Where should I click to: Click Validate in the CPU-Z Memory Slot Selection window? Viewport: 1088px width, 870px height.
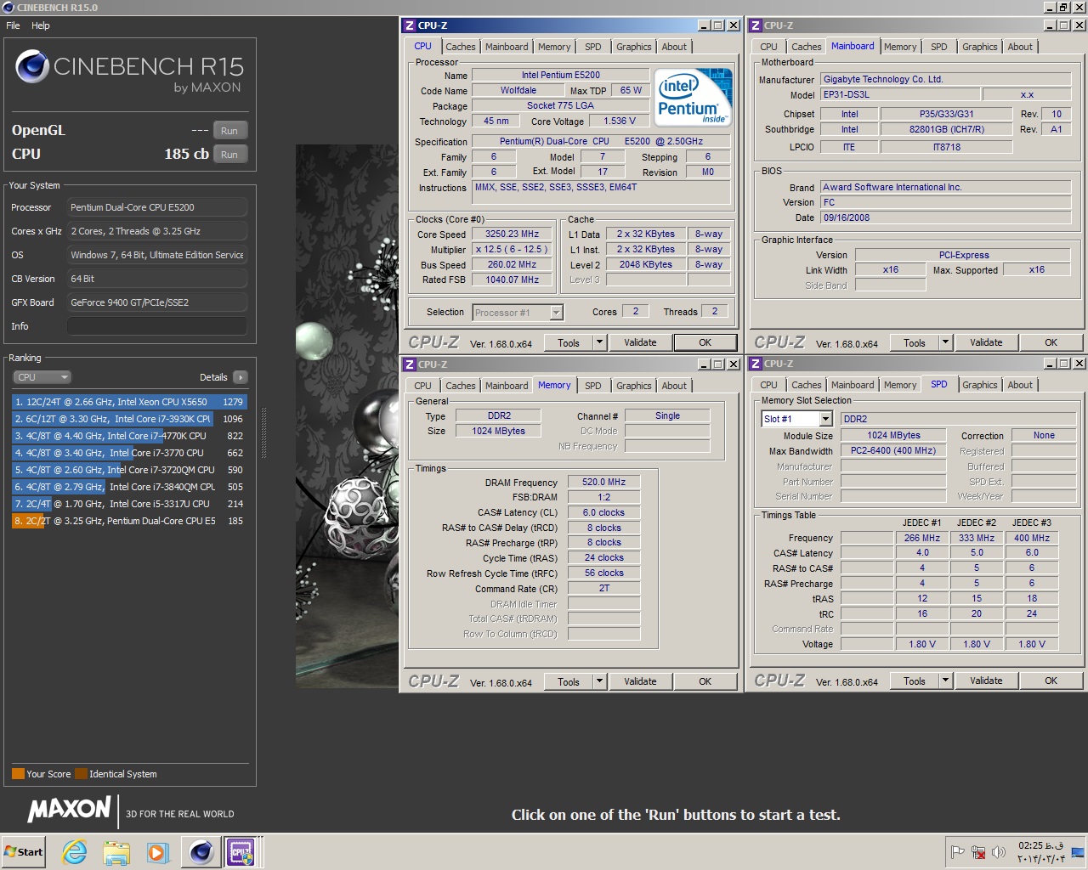point(986,681)
